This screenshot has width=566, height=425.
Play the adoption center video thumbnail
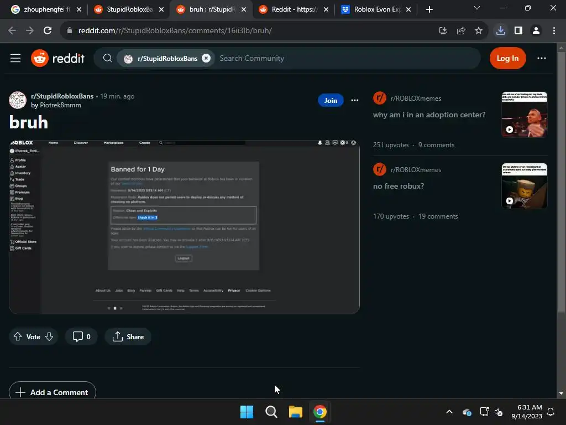[524, 115]
